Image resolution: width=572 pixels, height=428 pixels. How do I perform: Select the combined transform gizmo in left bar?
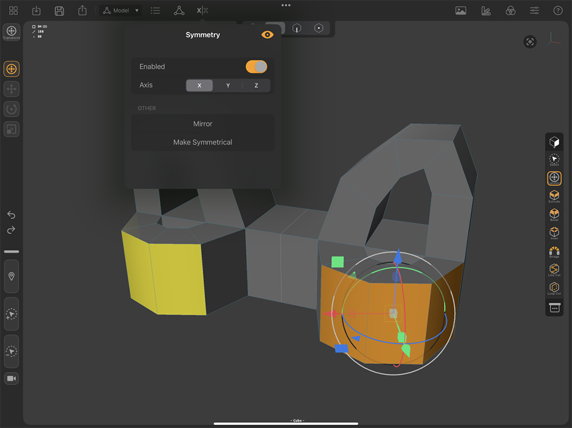(11, 69)
